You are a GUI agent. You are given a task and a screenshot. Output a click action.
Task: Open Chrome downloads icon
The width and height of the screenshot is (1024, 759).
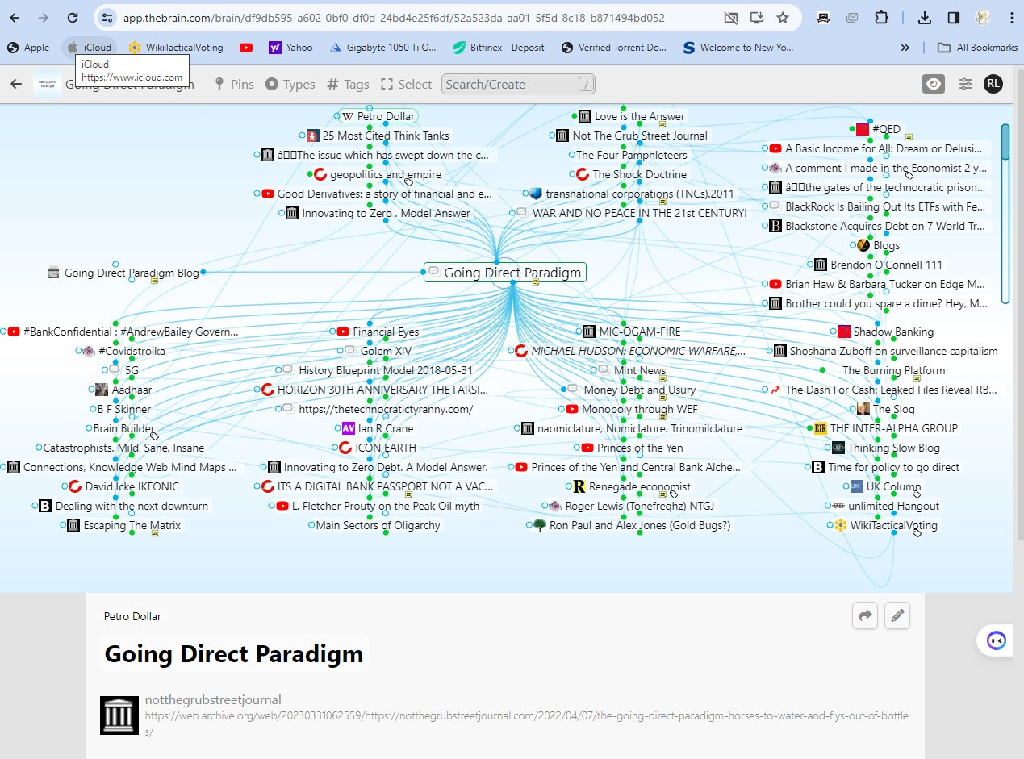point(925,17)
